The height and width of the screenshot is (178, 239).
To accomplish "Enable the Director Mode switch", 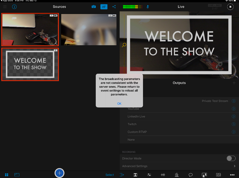I will point(231,158).
